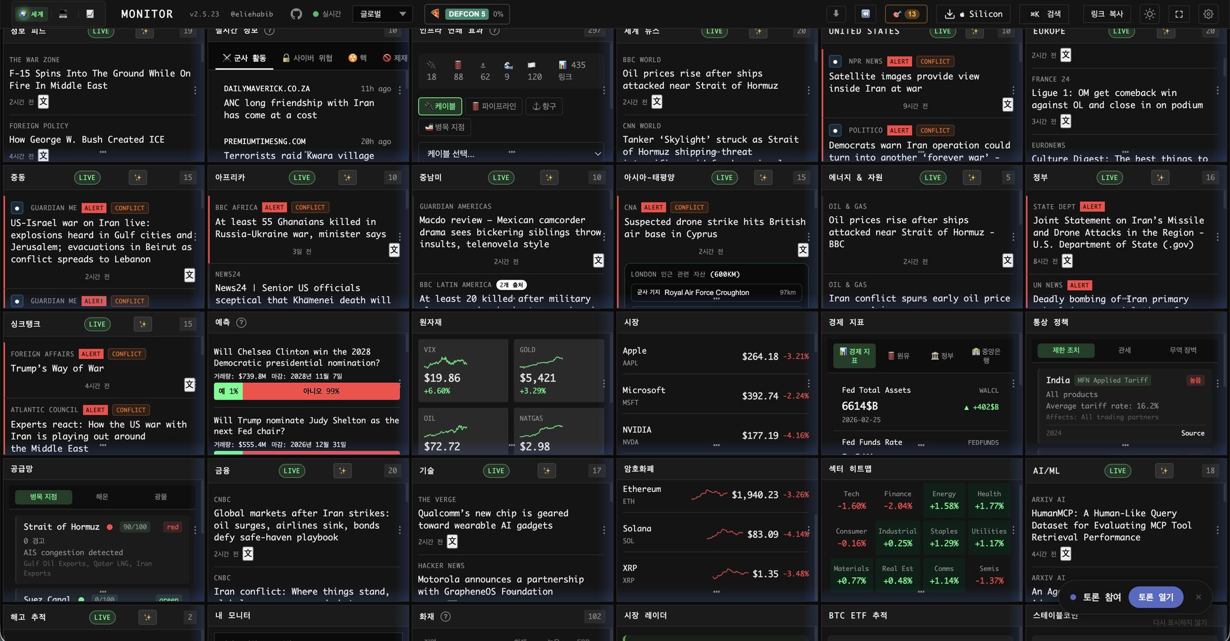Open the GitHub repository icon
The width and height of the screenshot is (1230, 641).
click(296, 14)
